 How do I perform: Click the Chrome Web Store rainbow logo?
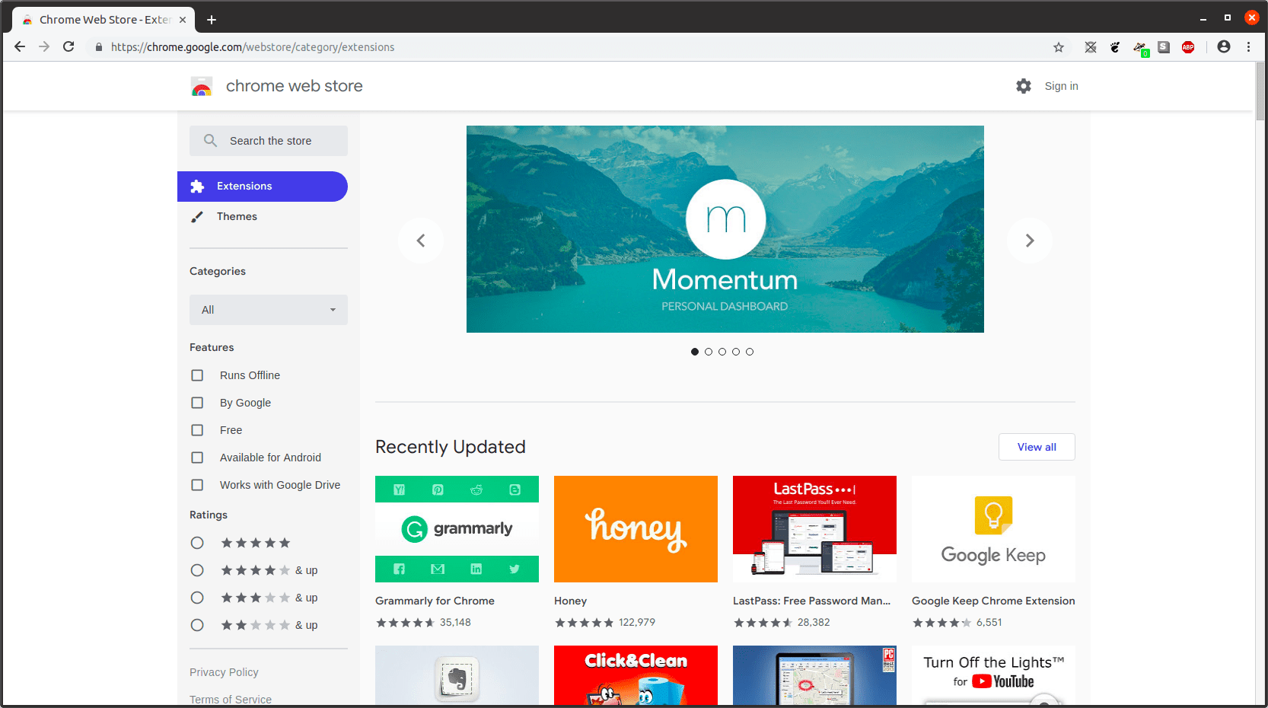point(202,86)
